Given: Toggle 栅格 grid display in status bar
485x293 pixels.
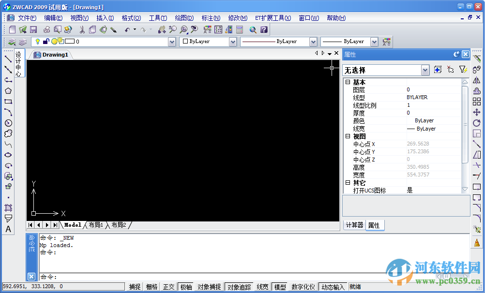Looking at the screenshot, I should click(x=151, y=286).
